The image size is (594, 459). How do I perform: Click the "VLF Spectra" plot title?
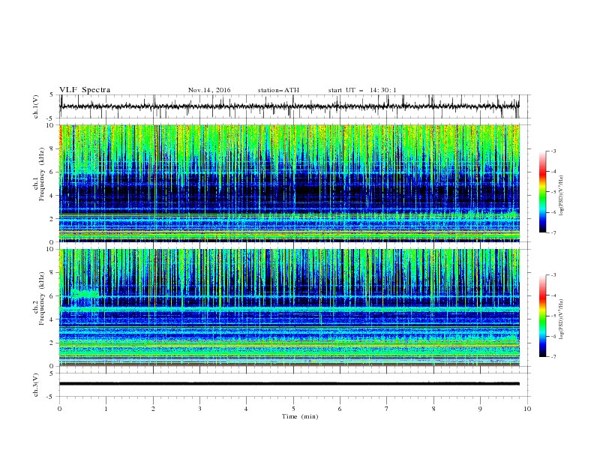click(x=85, y=90)
